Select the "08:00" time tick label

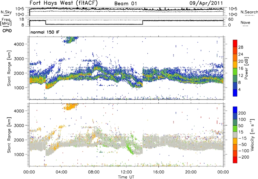tap(94, 172)
